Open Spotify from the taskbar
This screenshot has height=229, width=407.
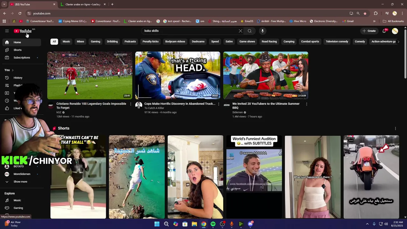point(213,224)
